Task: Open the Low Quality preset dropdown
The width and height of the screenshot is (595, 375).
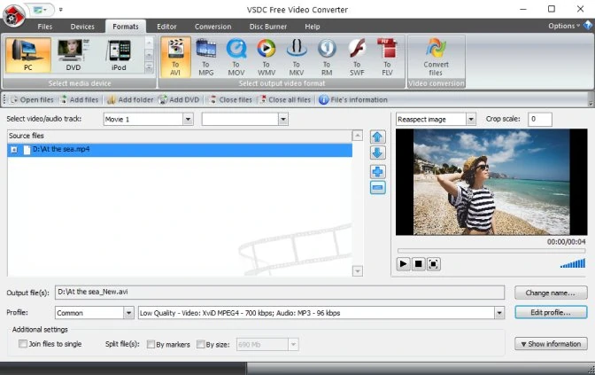Action: [499, 313]
